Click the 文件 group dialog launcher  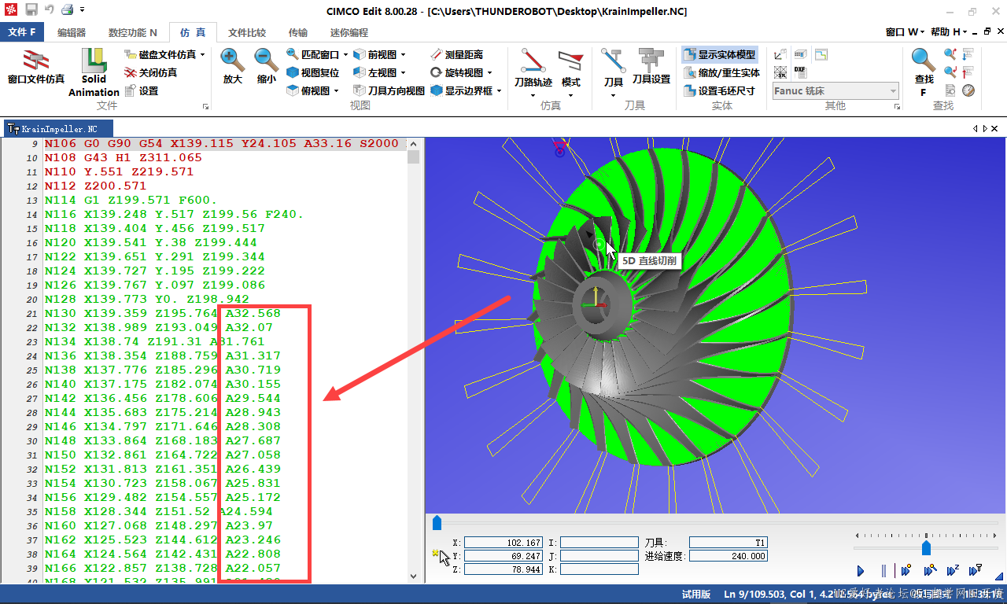tap(206, 106)
